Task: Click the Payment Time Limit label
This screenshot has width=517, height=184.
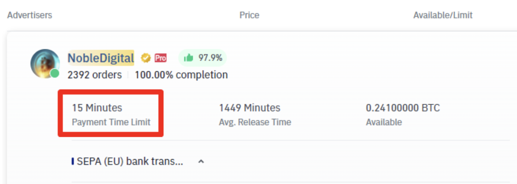Action: [111, 122]
